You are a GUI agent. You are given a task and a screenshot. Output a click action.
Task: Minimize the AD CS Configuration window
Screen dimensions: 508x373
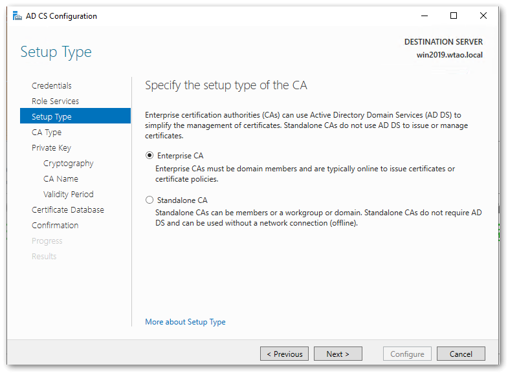click(x=424, y=16)
